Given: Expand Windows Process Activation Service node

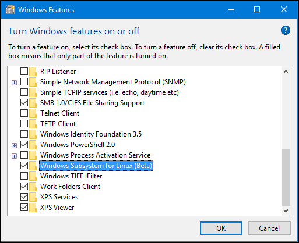Looking at the screenshot, I should 14,156.
